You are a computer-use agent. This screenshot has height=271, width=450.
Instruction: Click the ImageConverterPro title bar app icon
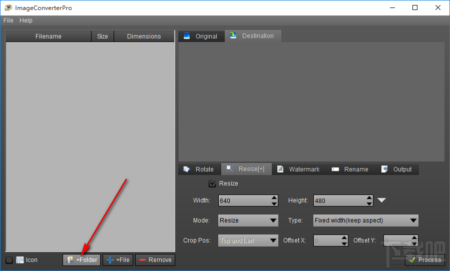click(x=9, y=7)
